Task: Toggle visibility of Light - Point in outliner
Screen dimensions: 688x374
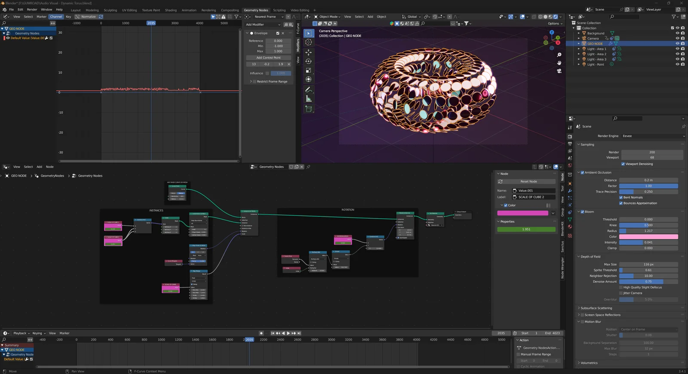Action: (x=677, y=64)
